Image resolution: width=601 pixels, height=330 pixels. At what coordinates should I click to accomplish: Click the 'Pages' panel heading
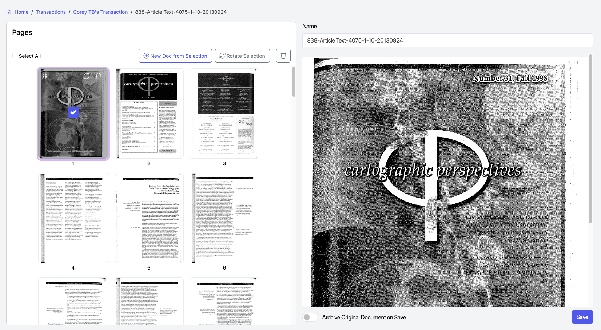(x=22, y=32)
